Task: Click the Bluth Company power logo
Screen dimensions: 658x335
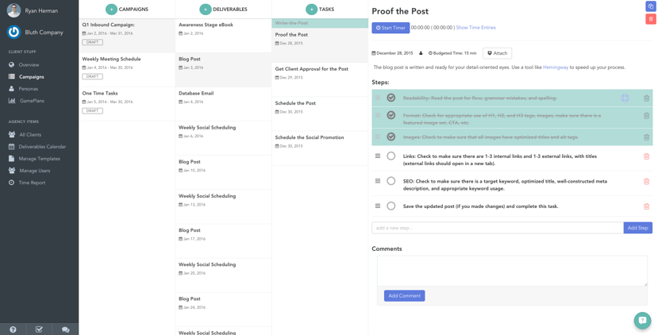Action: pos(13,33)
